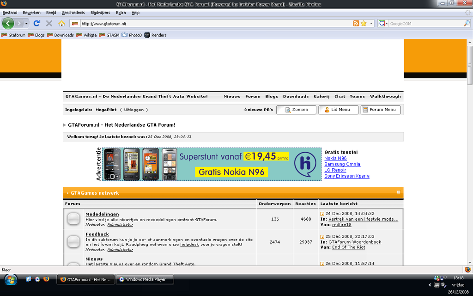Open the Gtaforum bookmark in the bookmarks toolbar
This screenshot has width=473, height=296.
coord(13,35)
